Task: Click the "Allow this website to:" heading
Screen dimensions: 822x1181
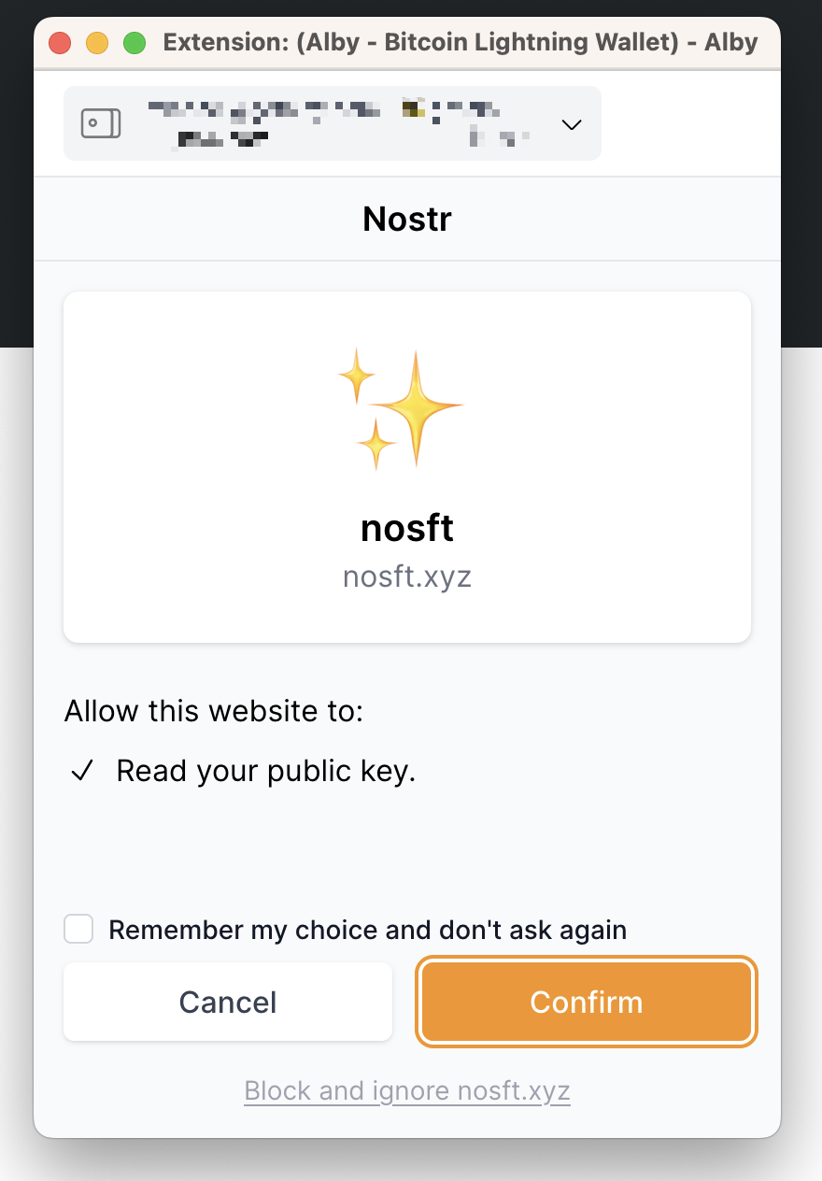Action: 213,711
